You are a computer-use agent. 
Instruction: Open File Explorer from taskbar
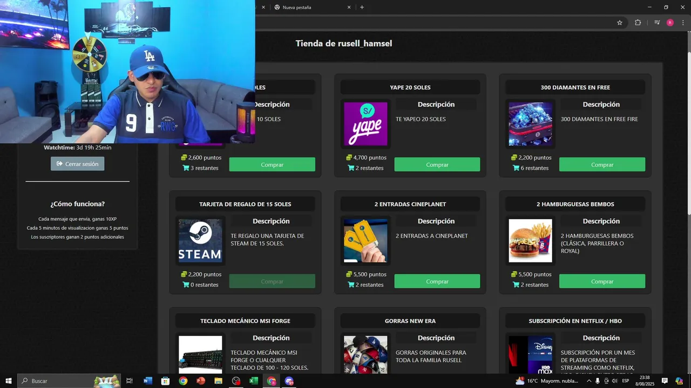218,381
